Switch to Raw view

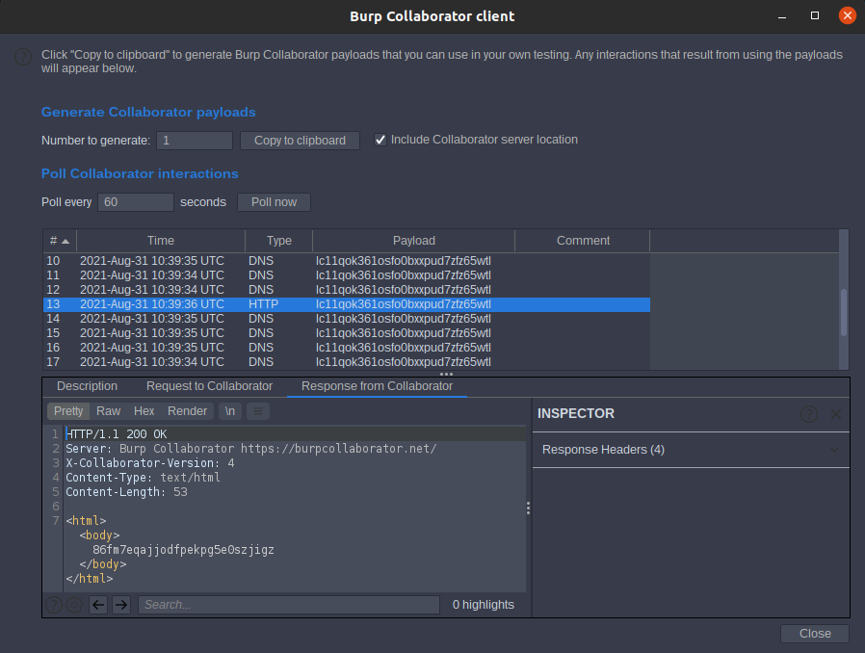[108, 411]
